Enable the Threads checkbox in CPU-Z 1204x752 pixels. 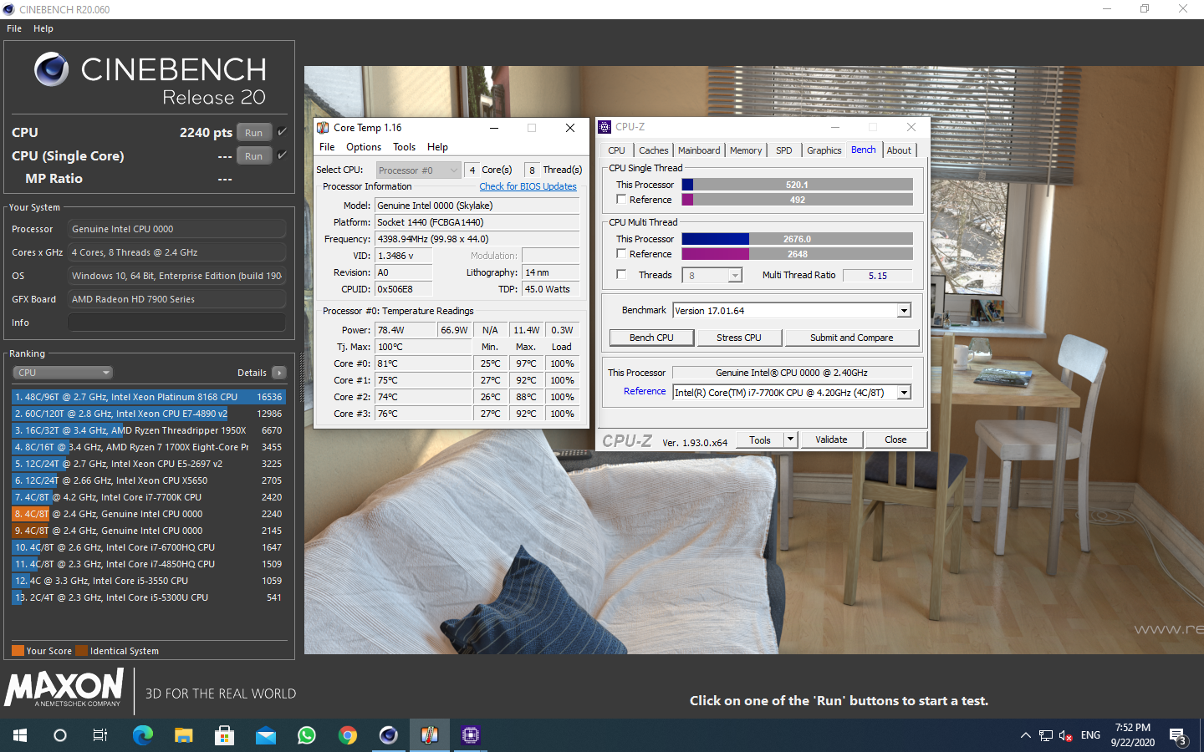point(621,275)
